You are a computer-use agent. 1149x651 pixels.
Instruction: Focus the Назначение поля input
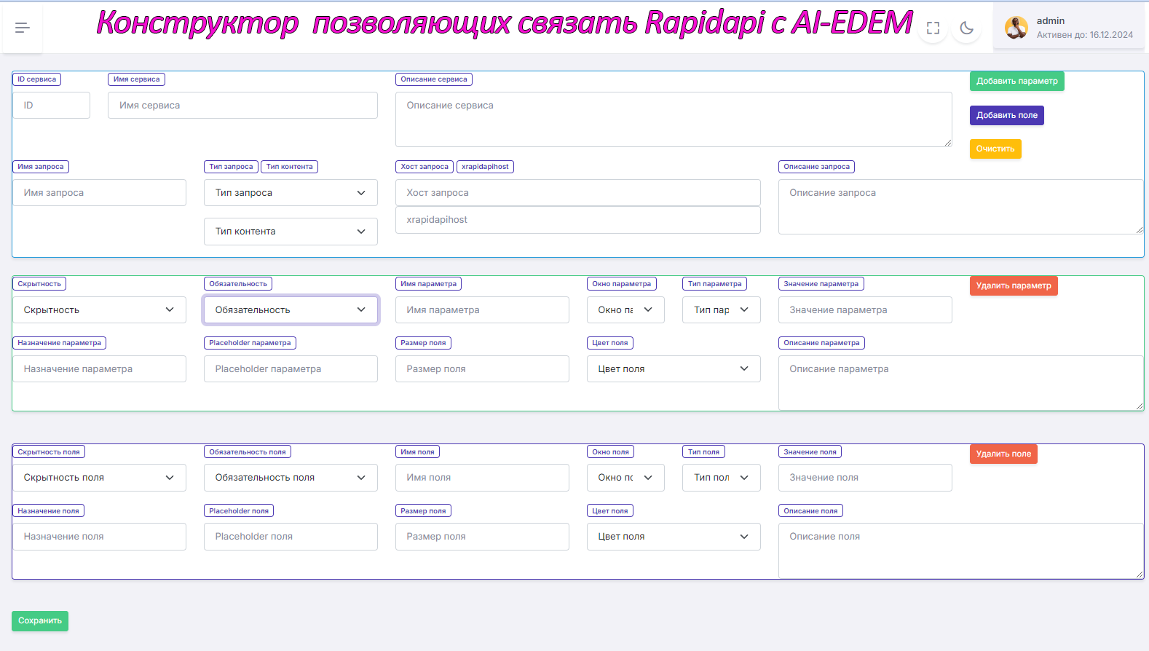[x=99, y=537]
